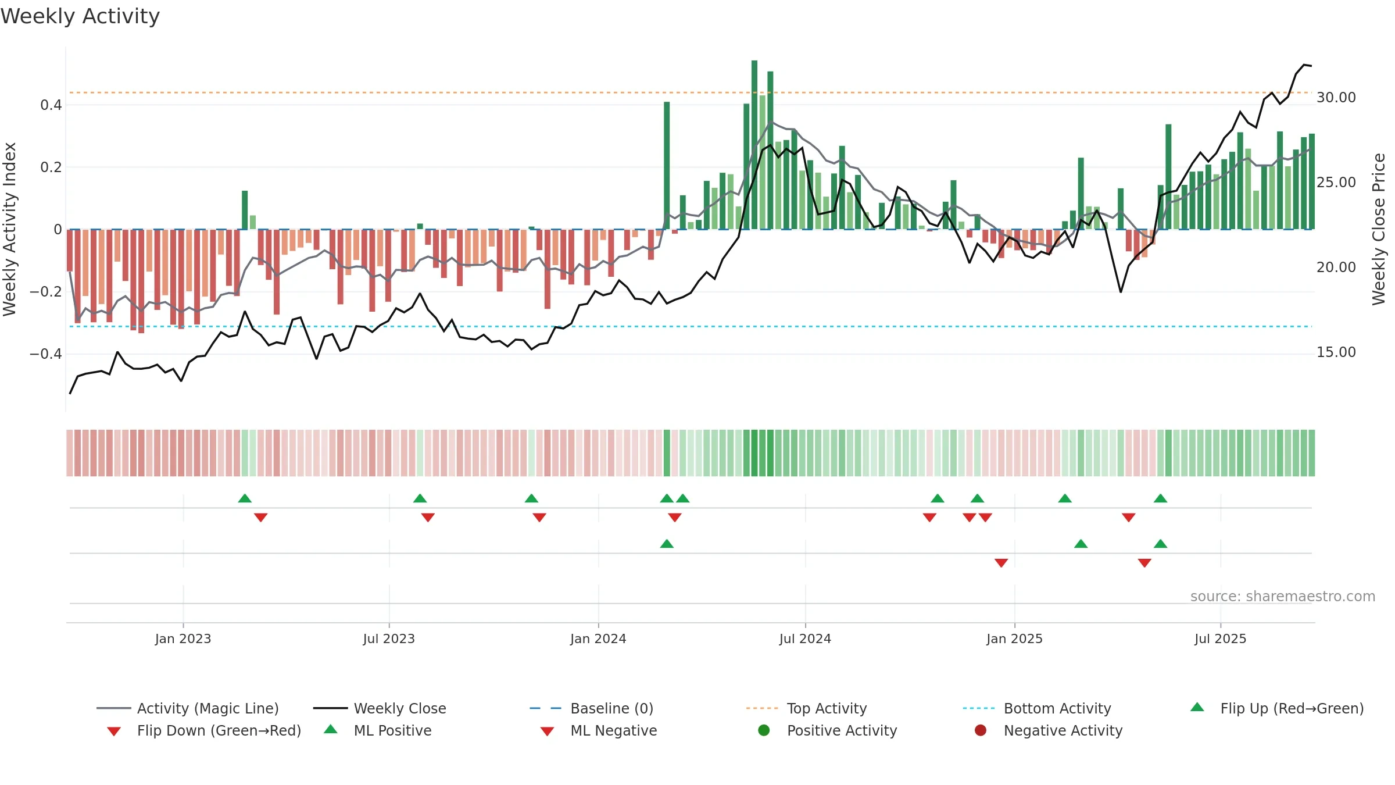Click the Jul 2024 axis label

[805, 638]
